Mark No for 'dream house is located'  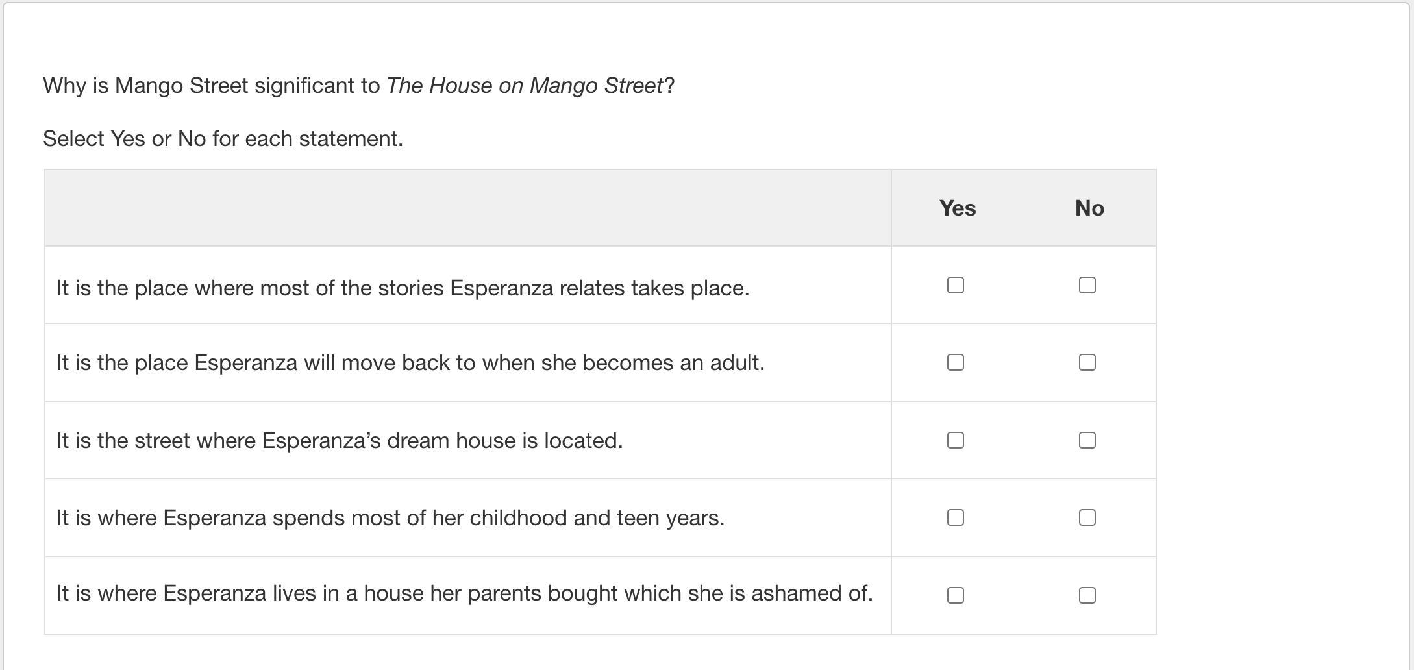pyautogui.click(x=1087, y=440)
